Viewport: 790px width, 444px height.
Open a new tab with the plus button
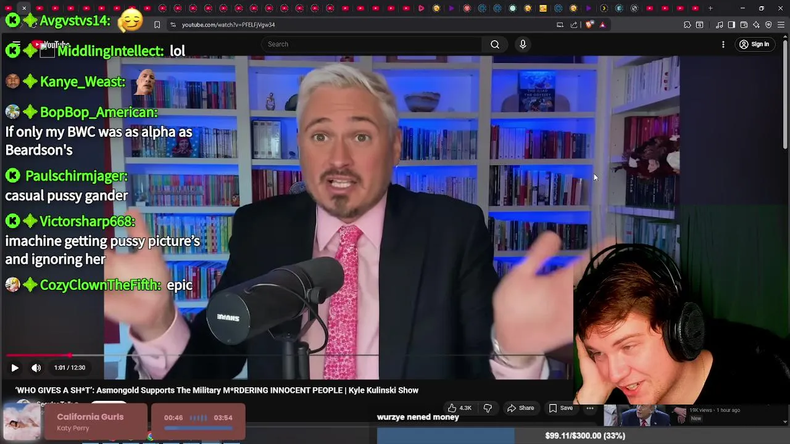710,9
